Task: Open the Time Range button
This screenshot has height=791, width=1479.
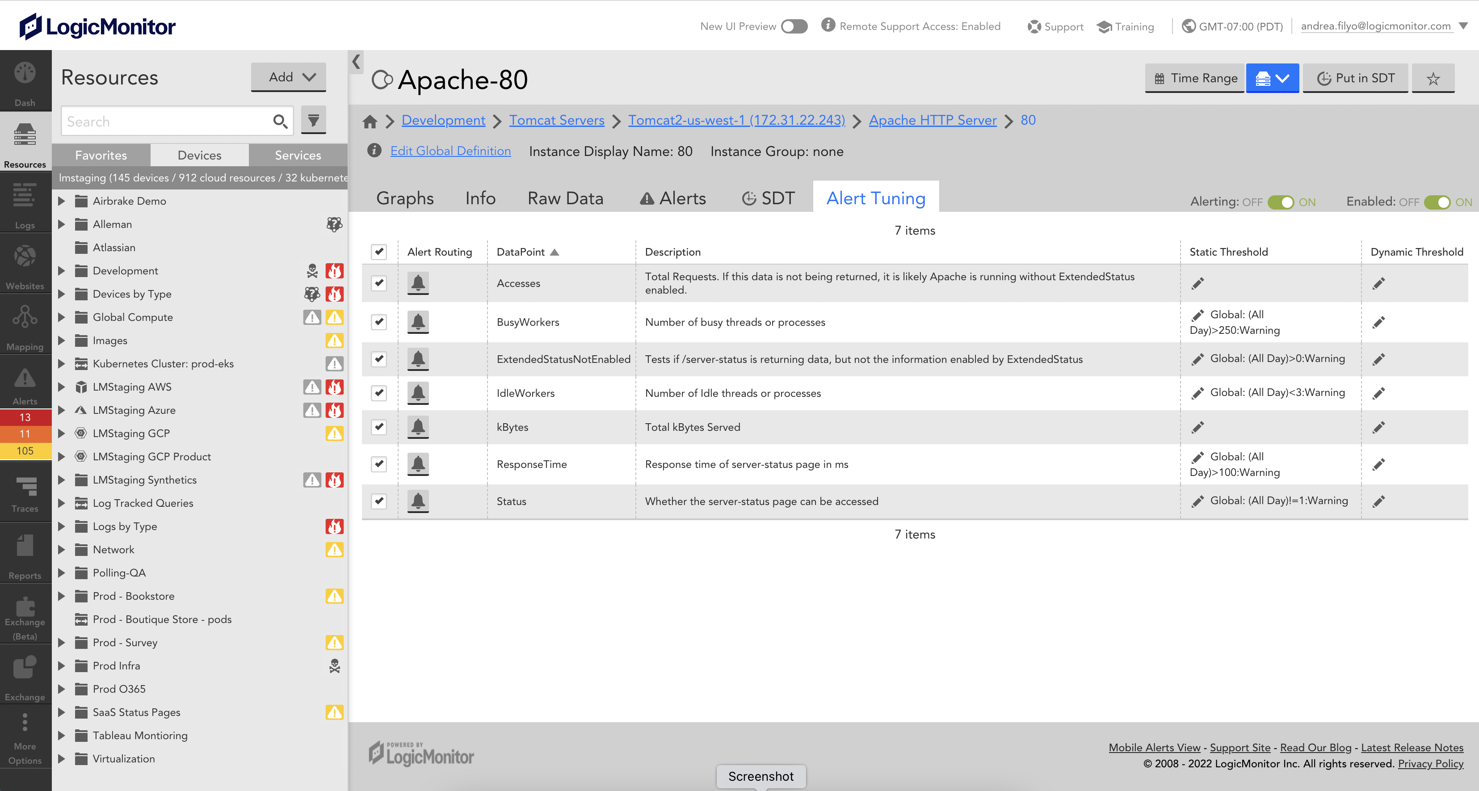Action: point(1195,78)
